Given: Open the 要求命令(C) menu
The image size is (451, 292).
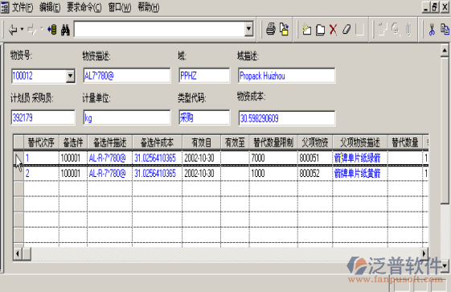Looking at the screenshot, I should point(84,7).
